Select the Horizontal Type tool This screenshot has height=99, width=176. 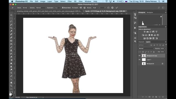(x=11, y=73)
